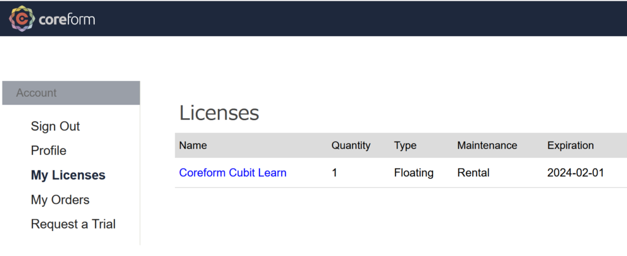Open the Profile page
This screenshot has height=256, width=627.
(x=48, y=151)
